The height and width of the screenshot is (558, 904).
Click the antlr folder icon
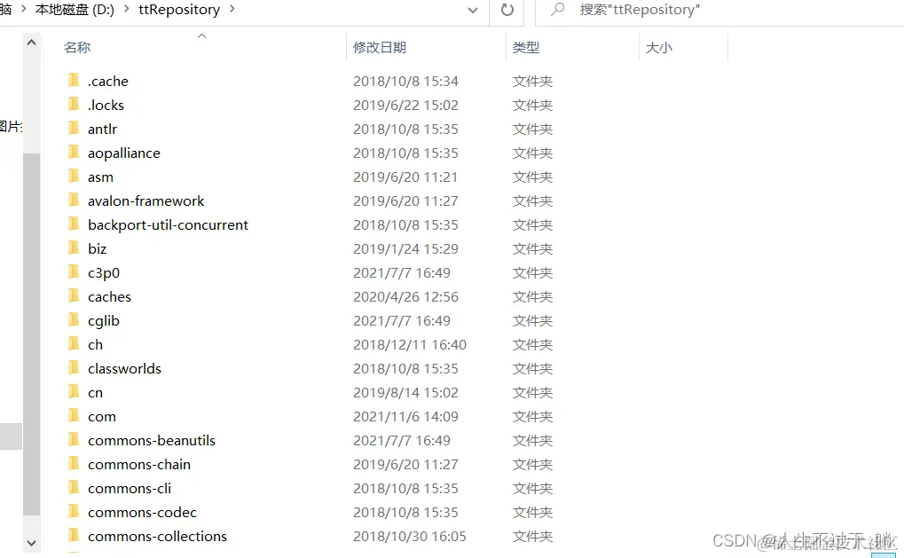[74, 129]
